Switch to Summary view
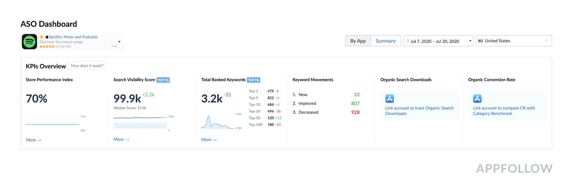The height and width of the screenshot is (183, 573). tap(386, 41)
